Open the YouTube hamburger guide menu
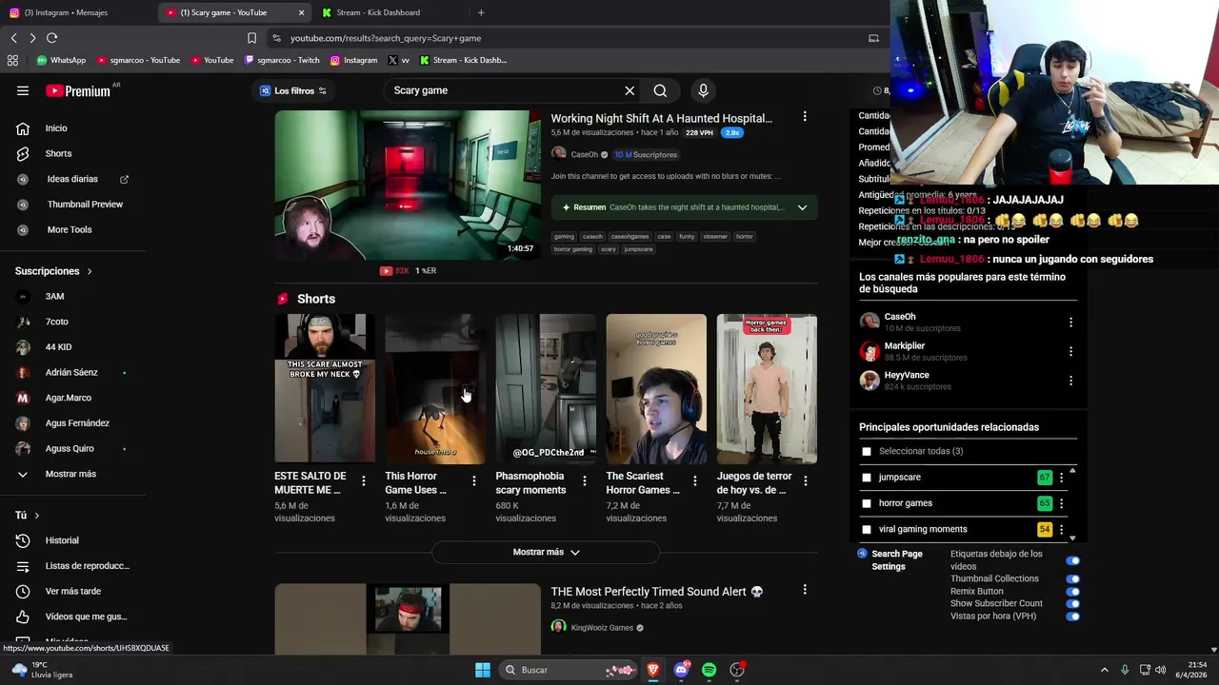Viewport: 1219px width, 685px height. 23,90
